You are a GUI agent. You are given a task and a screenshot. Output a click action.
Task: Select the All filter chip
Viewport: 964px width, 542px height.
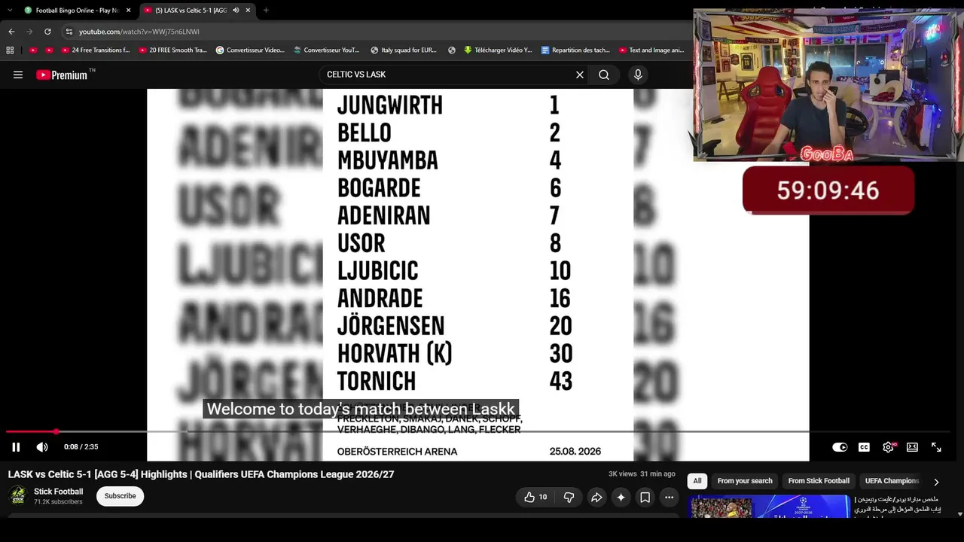697,481
